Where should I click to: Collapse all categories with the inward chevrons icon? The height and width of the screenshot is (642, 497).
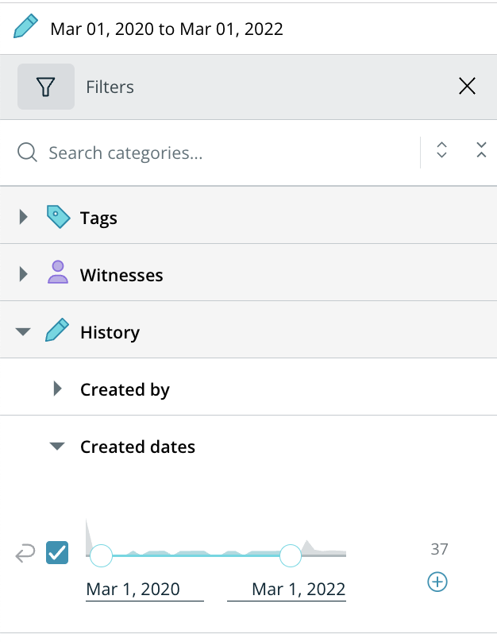(480, 150)
